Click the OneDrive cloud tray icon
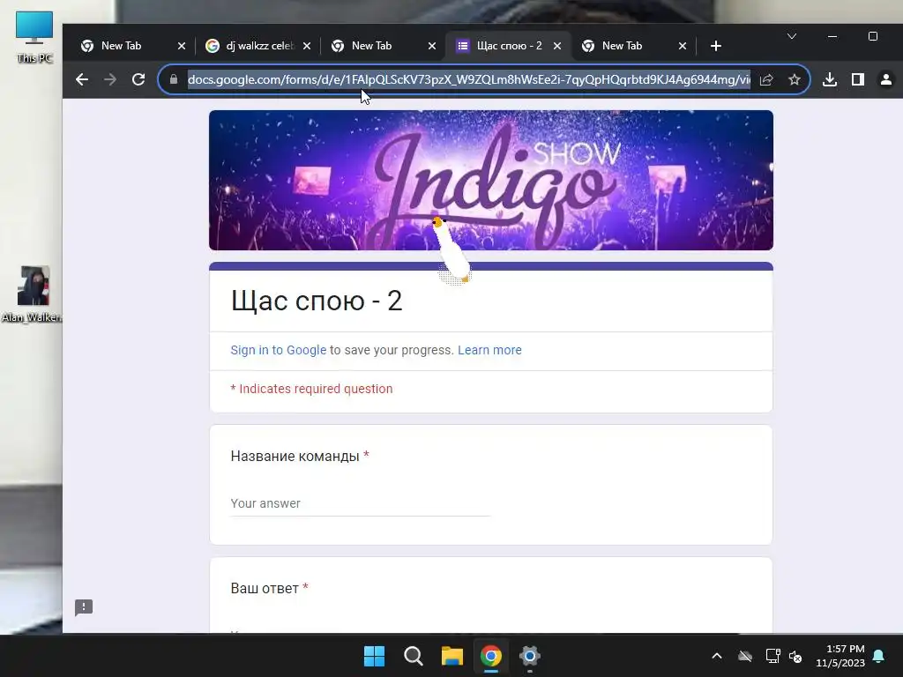 [x=745, y=656]
